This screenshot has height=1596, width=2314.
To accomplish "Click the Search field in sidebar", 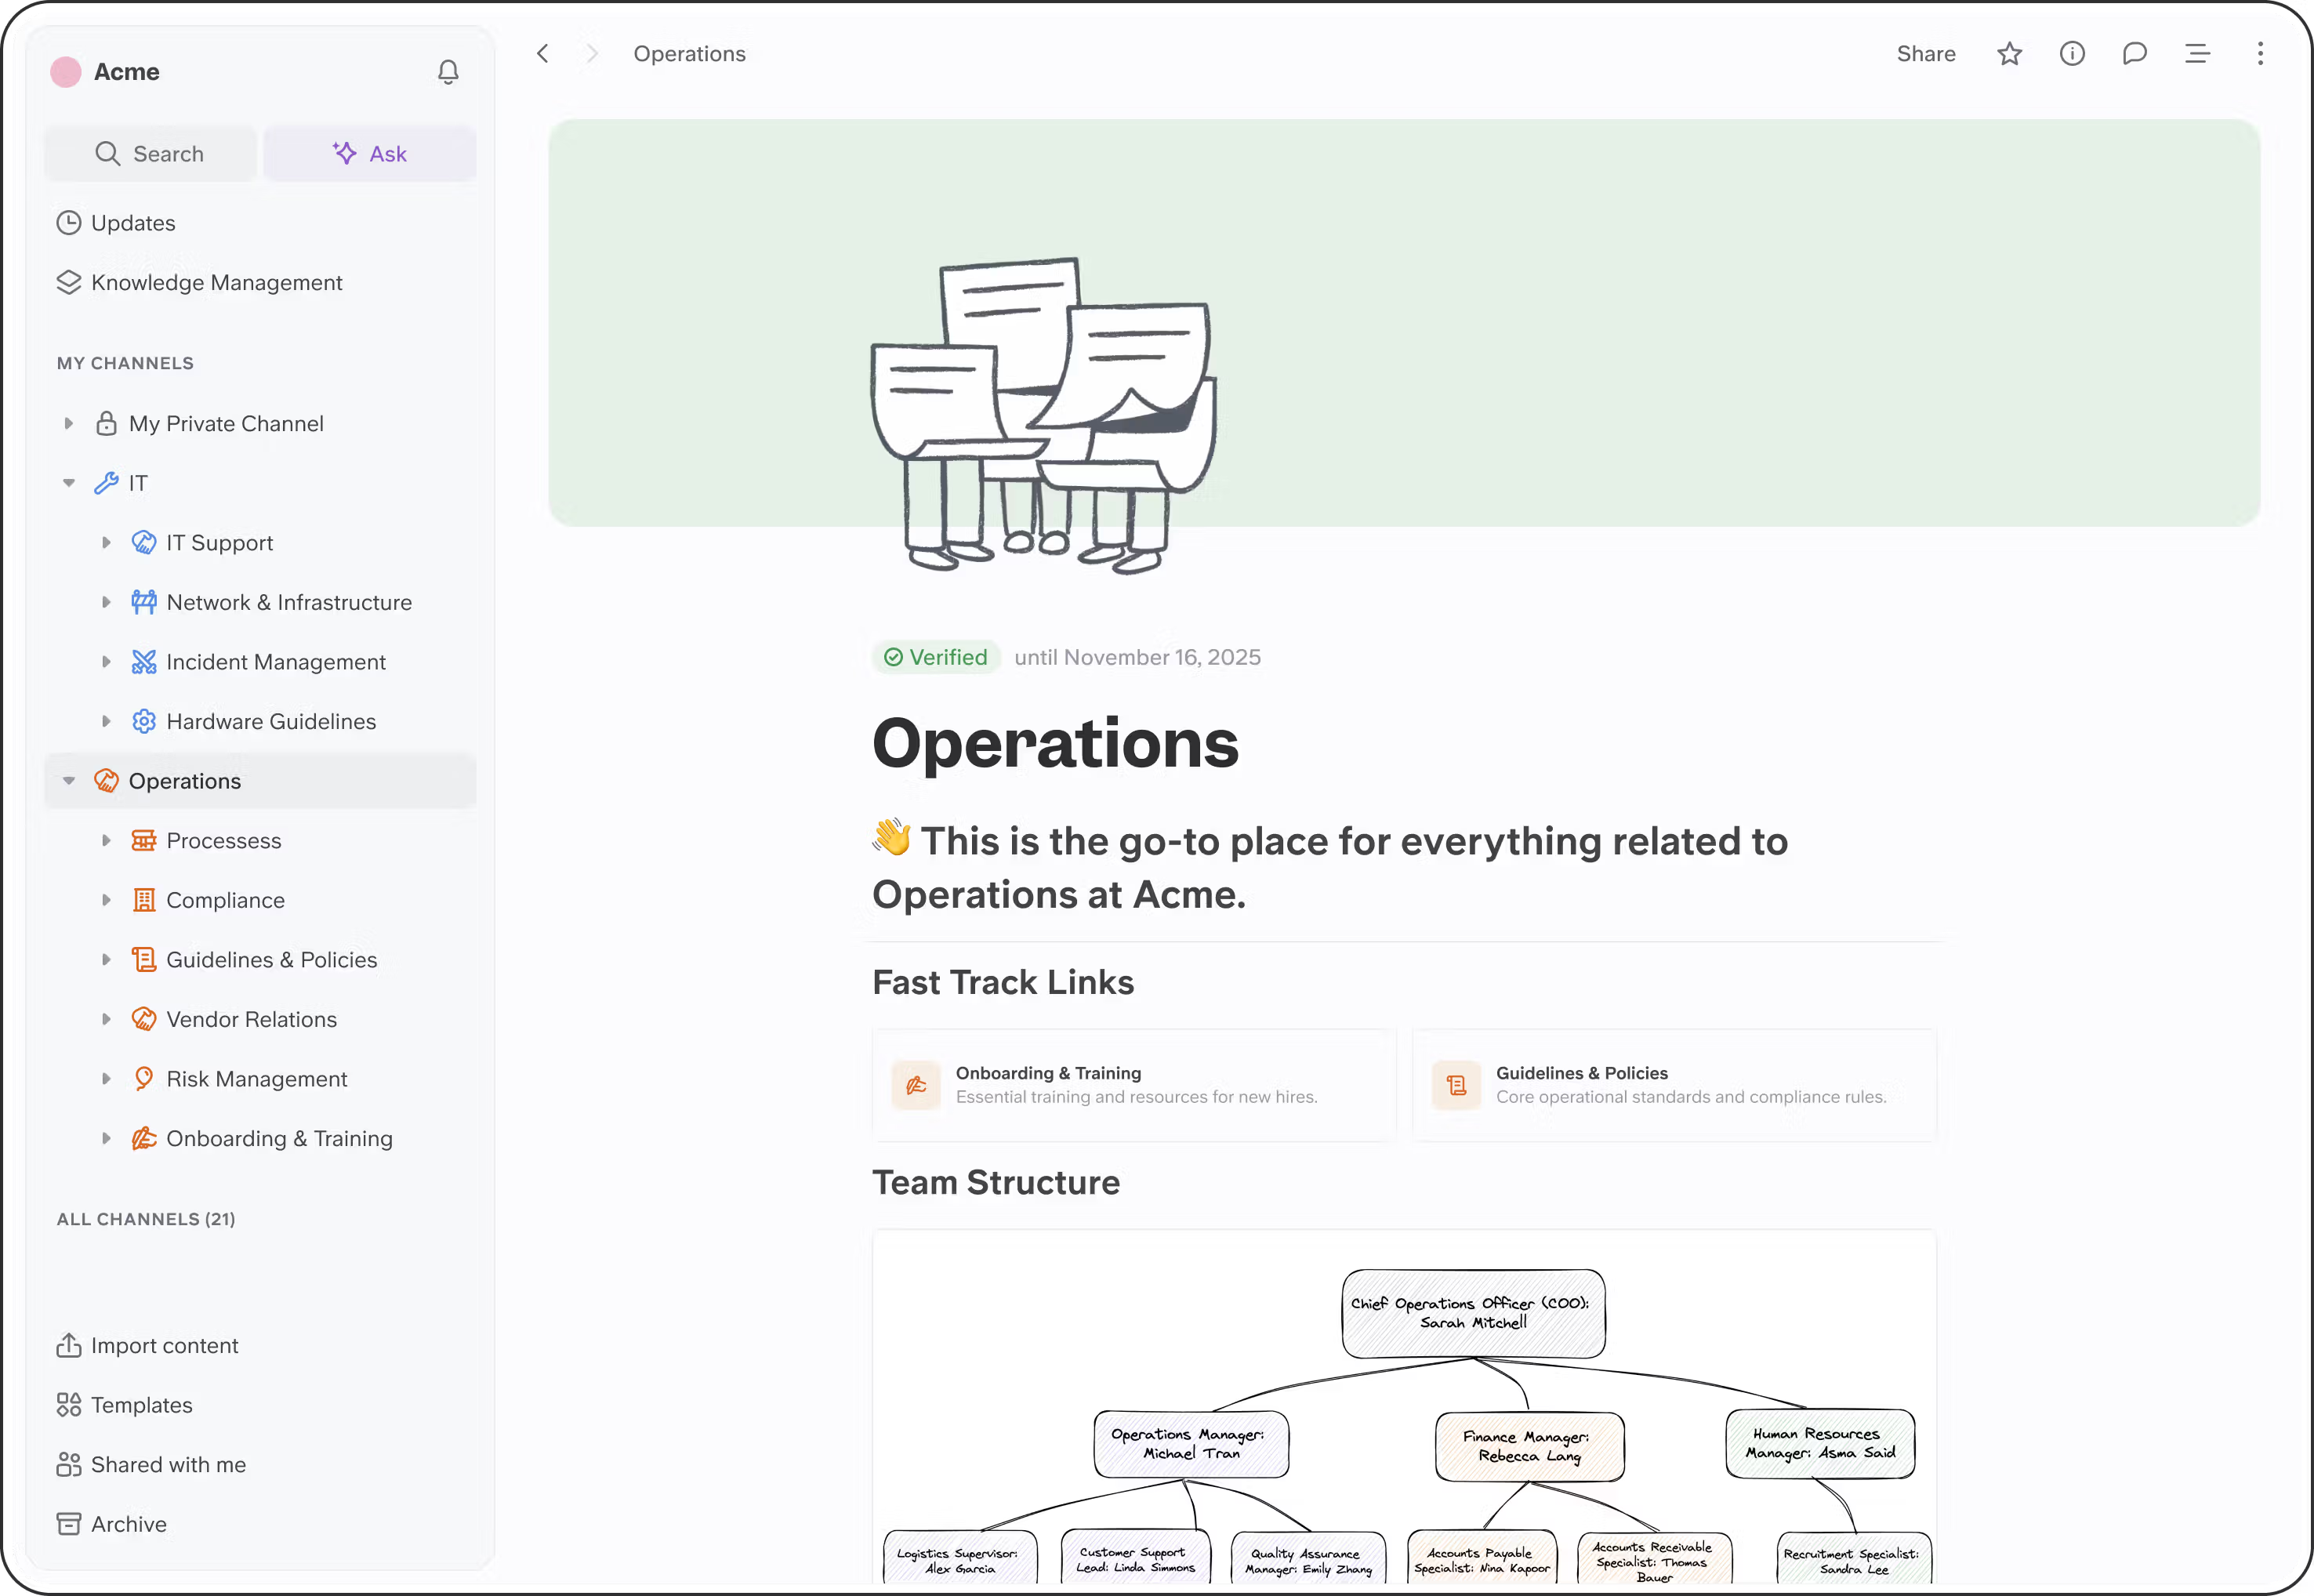I will (151, 154).
